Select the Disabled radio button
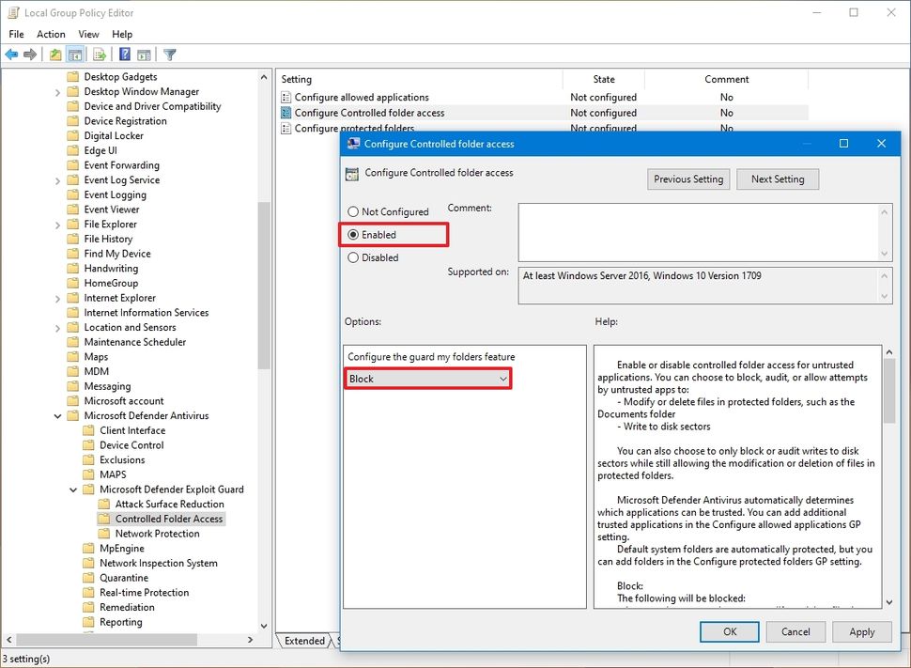This screenshot has width=911, height=668. pyautogui.click(x=352, y=257)
